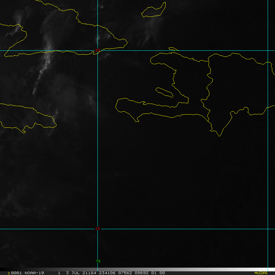Screen dimensions: 275x275
Task: Click the latitude 15 and longitude 75 gridline intersection
Action: [x=97, y=229]
